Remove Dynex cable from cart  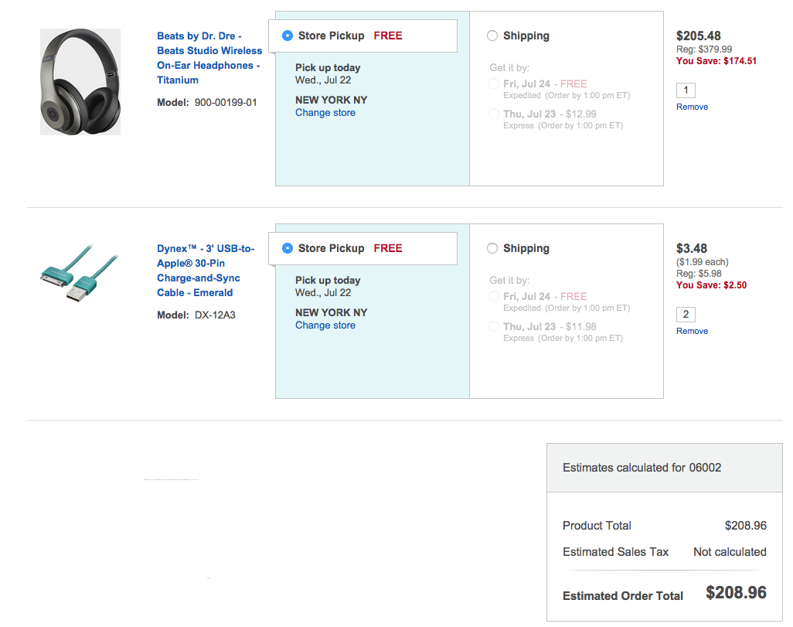(x=692, y=331)
